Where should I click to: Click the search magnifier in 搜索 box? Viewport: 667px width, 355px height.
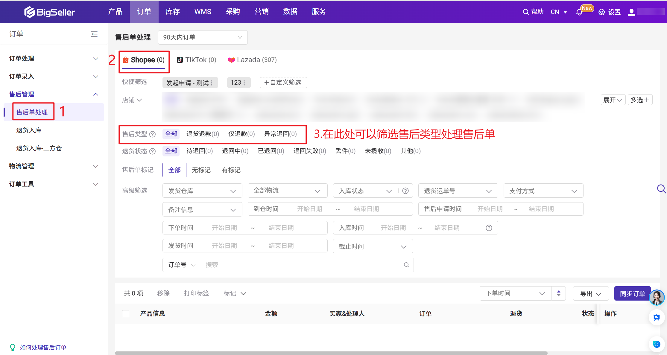pyautogui.click(x=406, y=265)
